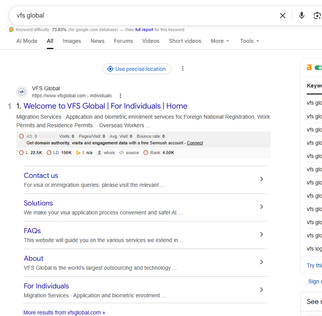The width and height of the screenshot is (322, 316).
Task: Expand the FAQs sitelink chevron
Action: tap(262, 234)
